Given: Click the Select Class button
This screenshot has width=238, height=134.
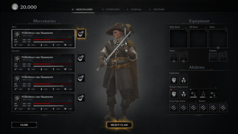Looking at the screenshot, I should [x=119, y=125].
